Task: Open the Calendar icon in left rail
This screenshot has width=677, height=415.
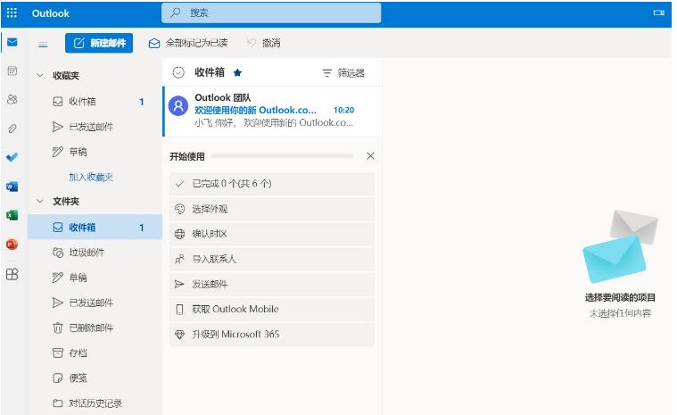Action: click(x=12, y=71)
